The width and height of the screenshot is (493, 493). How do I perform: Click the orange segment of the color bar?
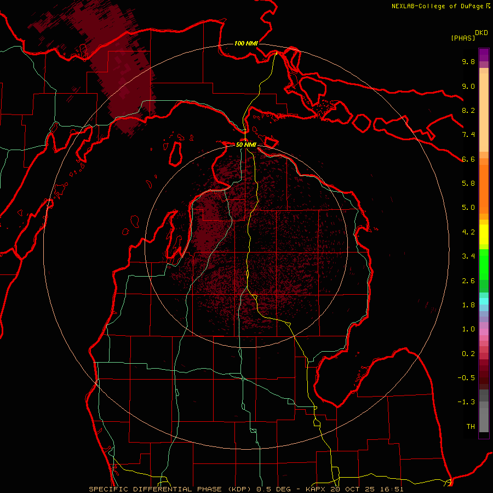[x=484, y=190]
